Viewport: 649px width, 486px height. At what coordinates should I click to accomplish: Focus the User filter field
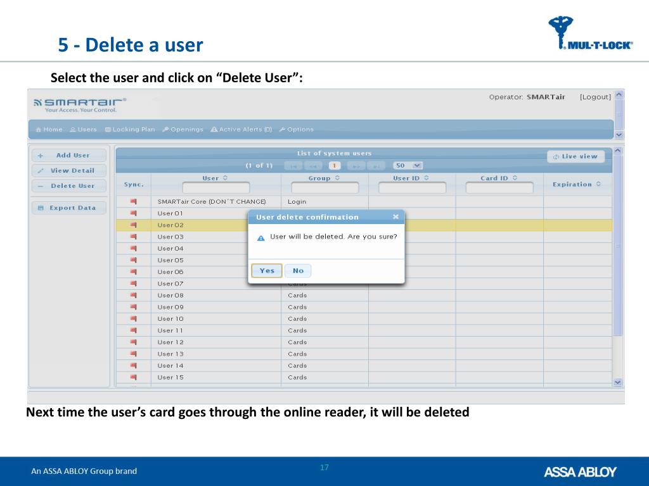pyautogui.click(x=216, y=188)
